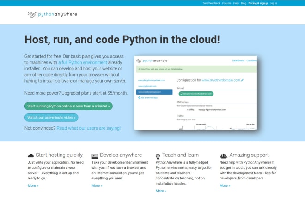The height and width of the screenshot is (203, 305).
Task: Click the PythonAnywhere snake logo icon
Action: 32,14
